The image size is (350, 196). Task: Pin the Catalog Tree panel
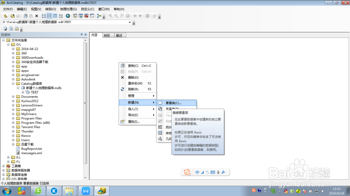coord(82,35)
